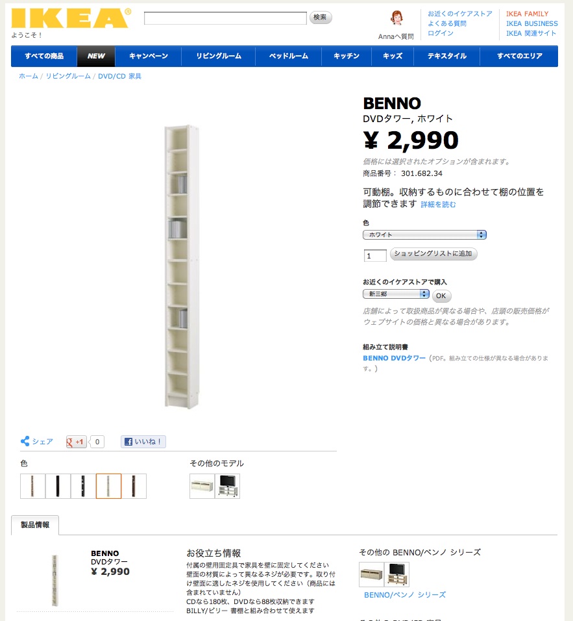
Task: Click the quantity input field
Action: (375, 255)
